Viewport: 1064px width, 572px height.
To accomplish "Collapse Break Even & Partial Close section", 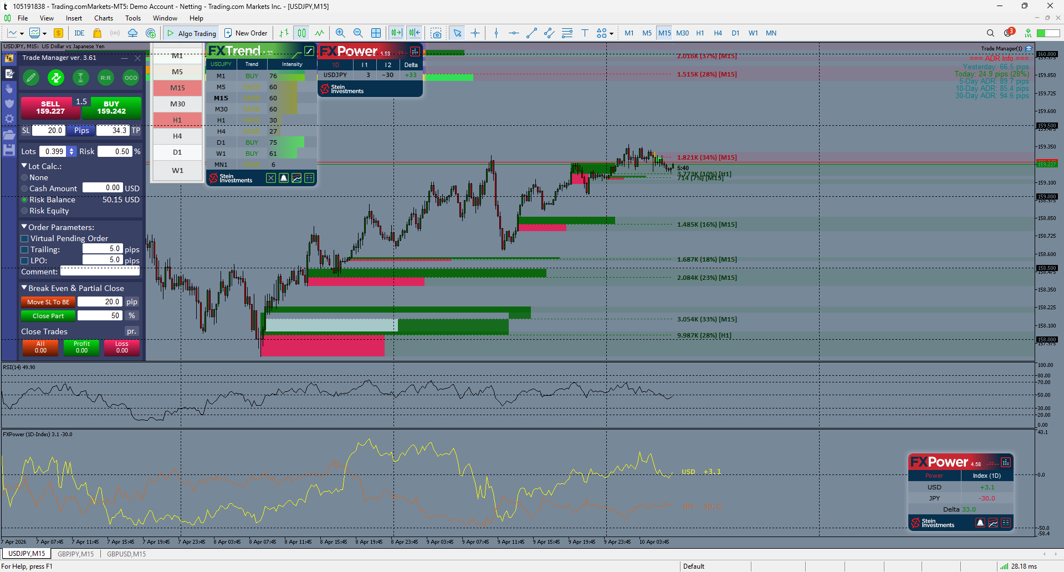I will click(x=24, y=288).
